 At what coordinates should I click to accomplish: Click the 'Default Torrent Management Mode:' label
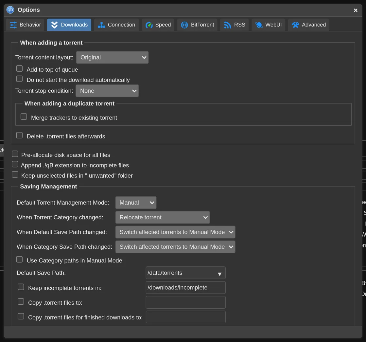click(x=63, y=203)
